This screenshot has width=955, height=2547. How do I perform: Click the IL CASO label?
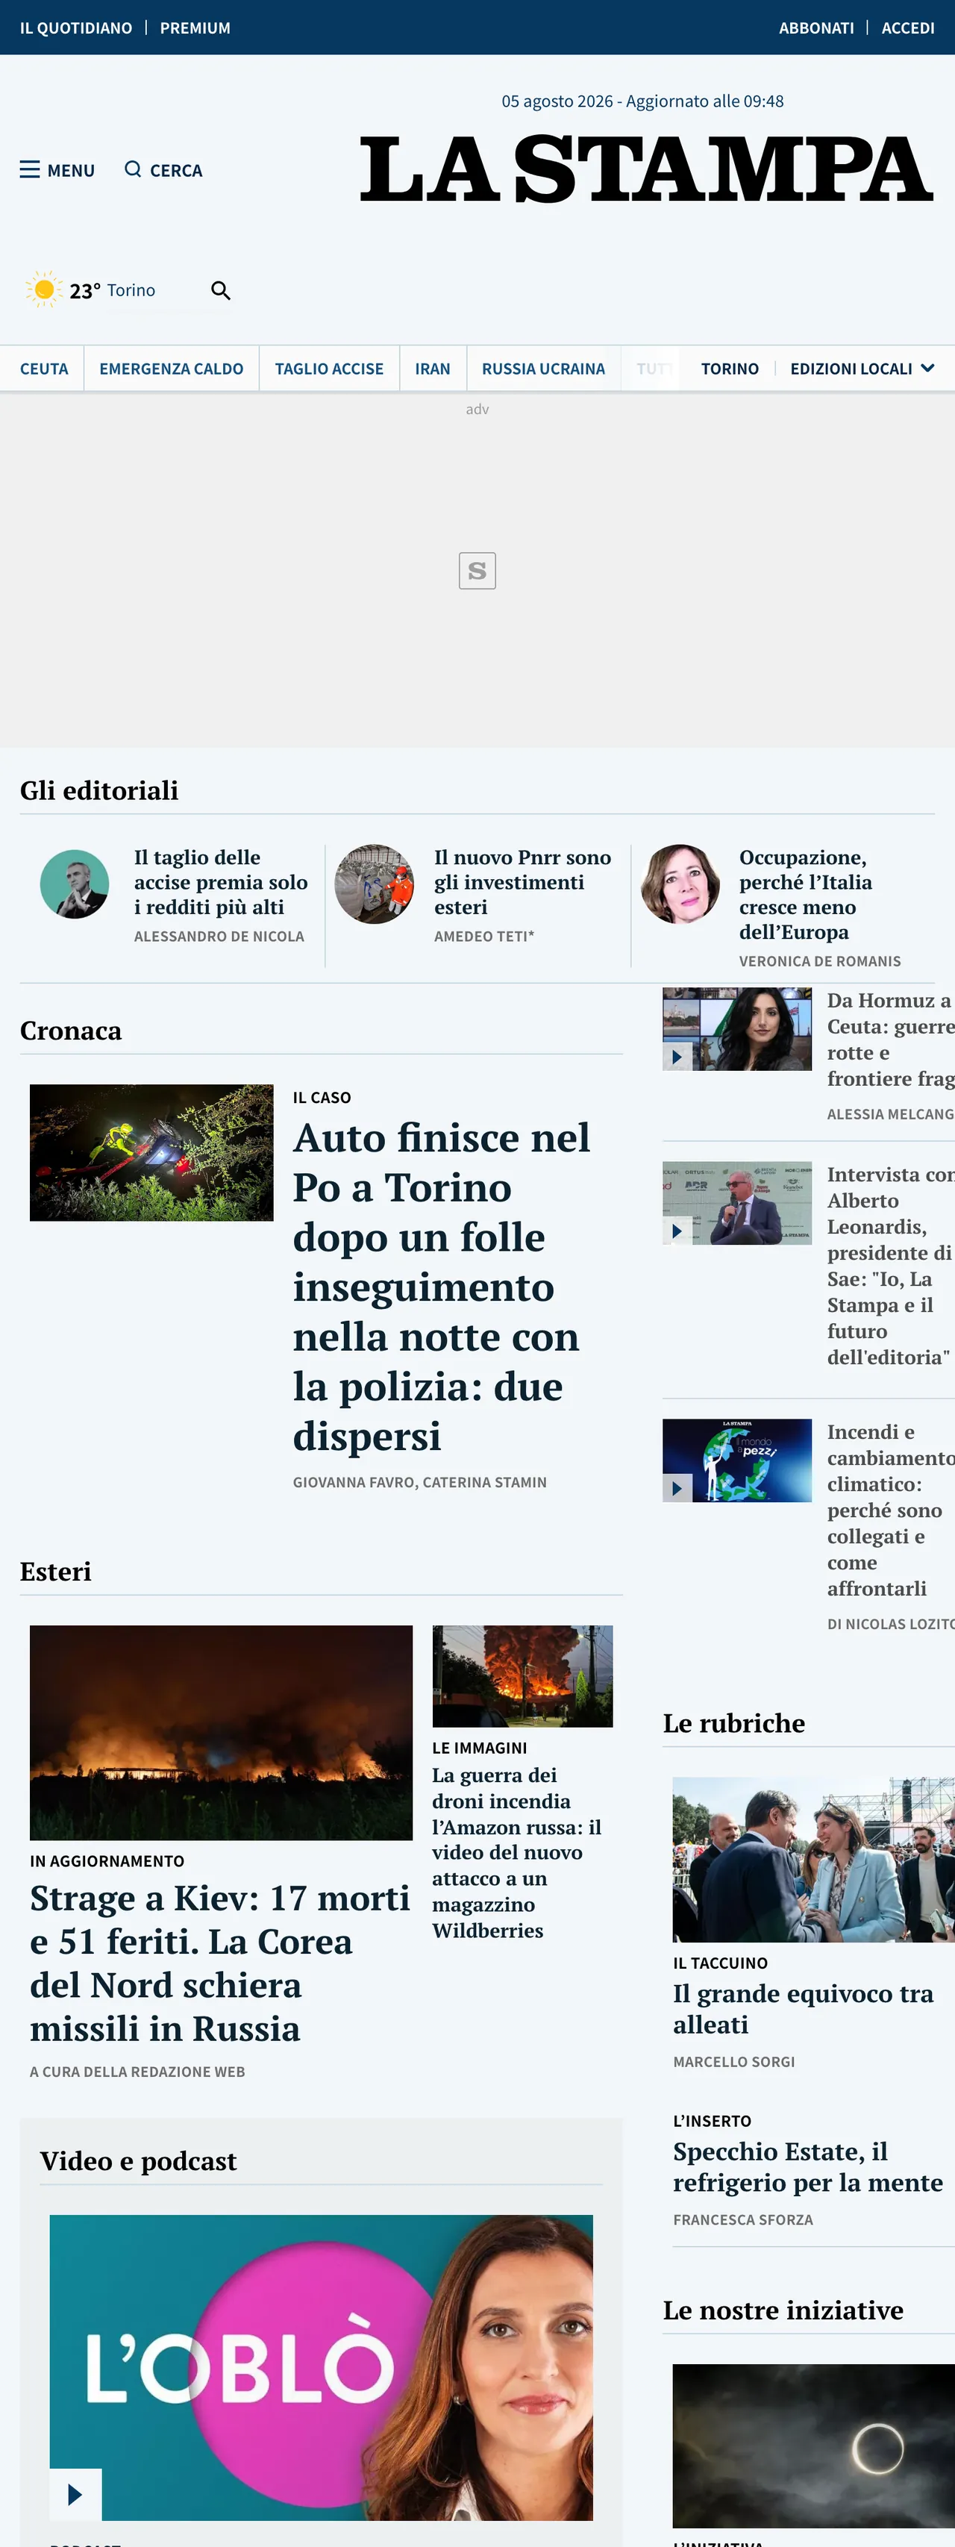coord(322,1098)
